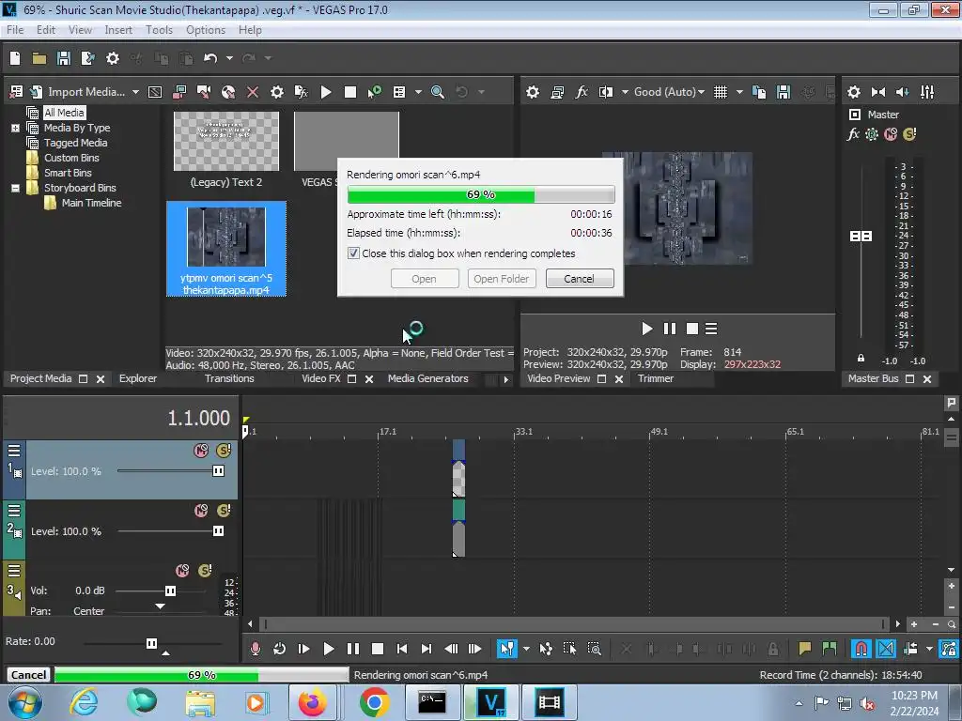
Task: Copy snapshot to clipboard in preview toolbar
Action: pyautogui.click(x=759, y=92)
